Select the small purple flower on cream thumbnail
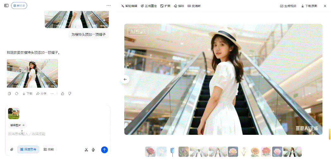Image resolution: width=331 pixels, height=160 pixels. click(244, 152)
